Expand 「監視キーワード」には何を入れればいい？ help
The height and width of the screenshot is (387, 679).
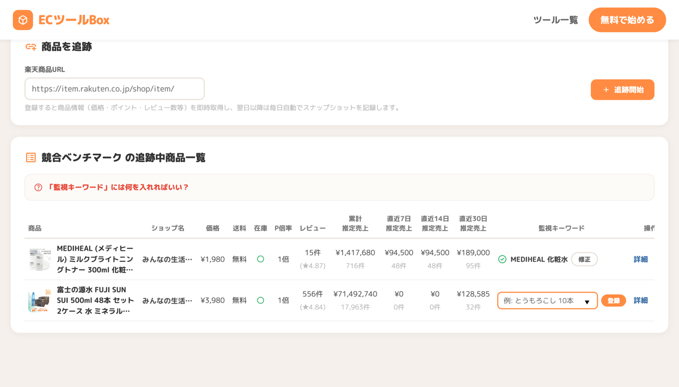pos(339,188)
